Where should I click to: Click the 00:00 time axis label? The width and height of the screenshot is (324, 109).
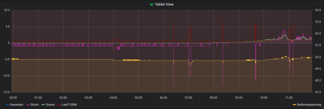coord(13,97)
